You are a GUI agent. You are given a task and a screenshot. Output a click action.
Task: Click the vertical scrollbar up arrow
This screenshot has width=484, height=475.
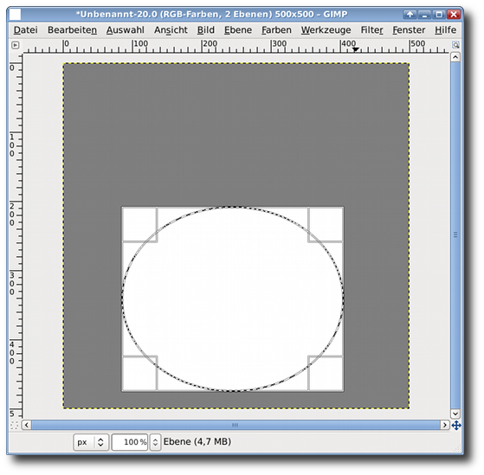[x=455, y=57]
